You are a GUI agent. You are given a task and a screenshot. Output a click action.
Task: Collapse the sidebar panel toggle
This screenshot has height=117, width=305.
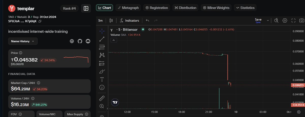point(86,8)
